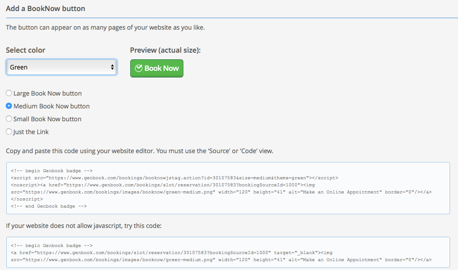Select the Small Book Now button option

(x=8, y=119)
